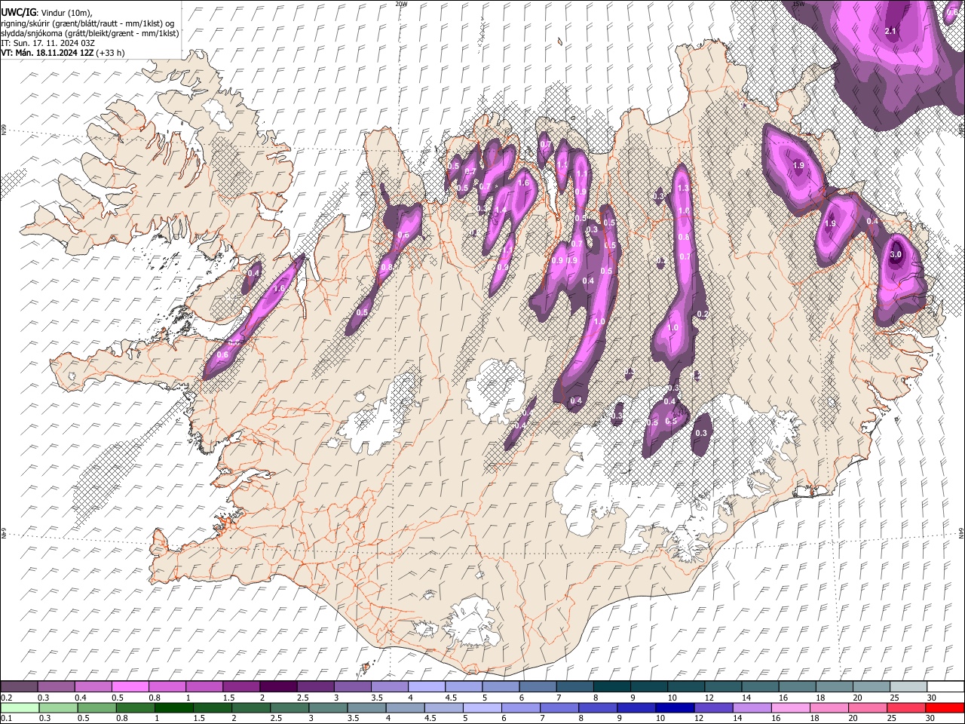Viewport: 965px width, 724px height.
Task: Click the violet swatch at 12 on rain scale
Action: [713, 707]
